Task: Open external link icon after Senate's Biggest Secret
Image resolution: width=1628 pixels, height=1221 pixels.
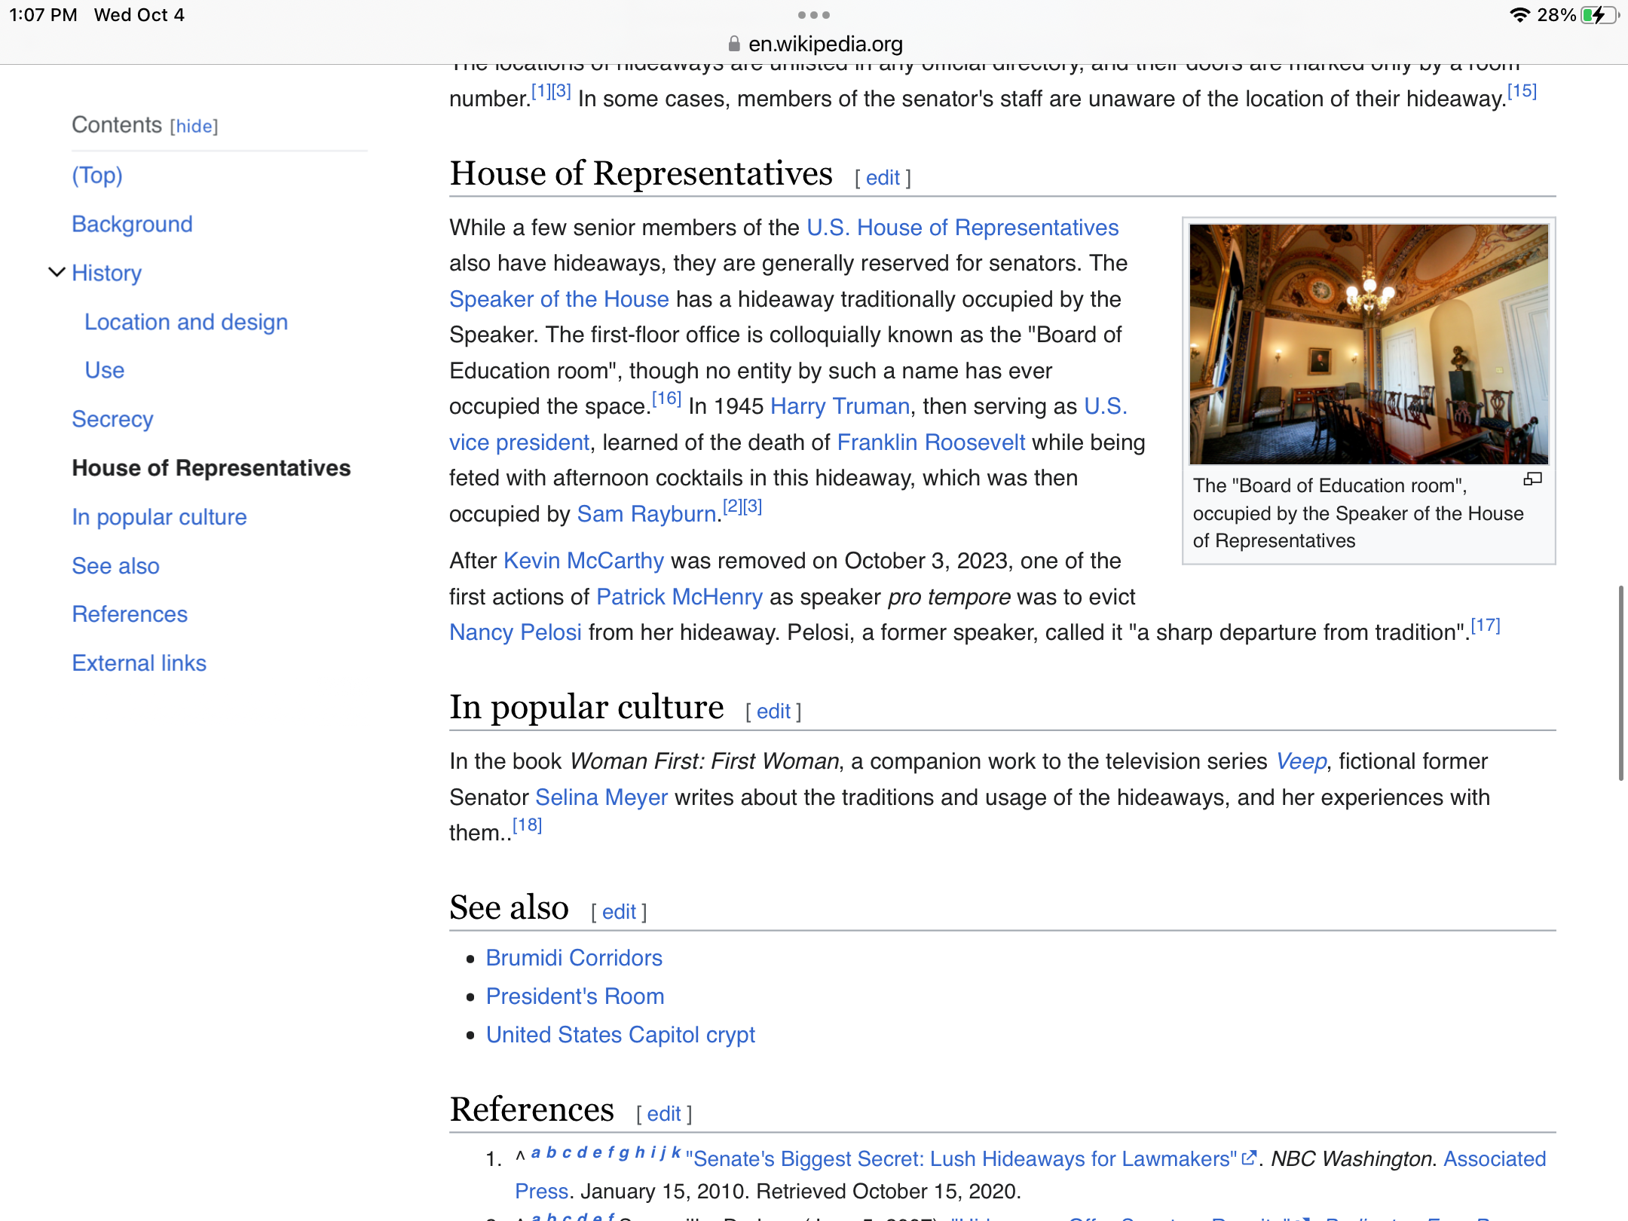Action: click(x=1249, y=1158)
